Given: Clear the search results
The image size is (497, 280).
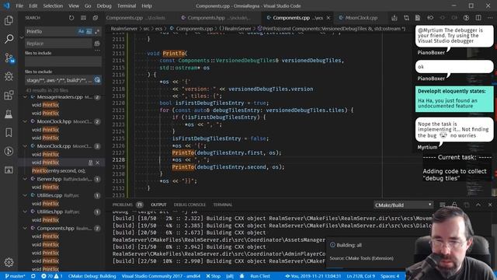Looking at the screenshot, I should (x=83, y=18).
